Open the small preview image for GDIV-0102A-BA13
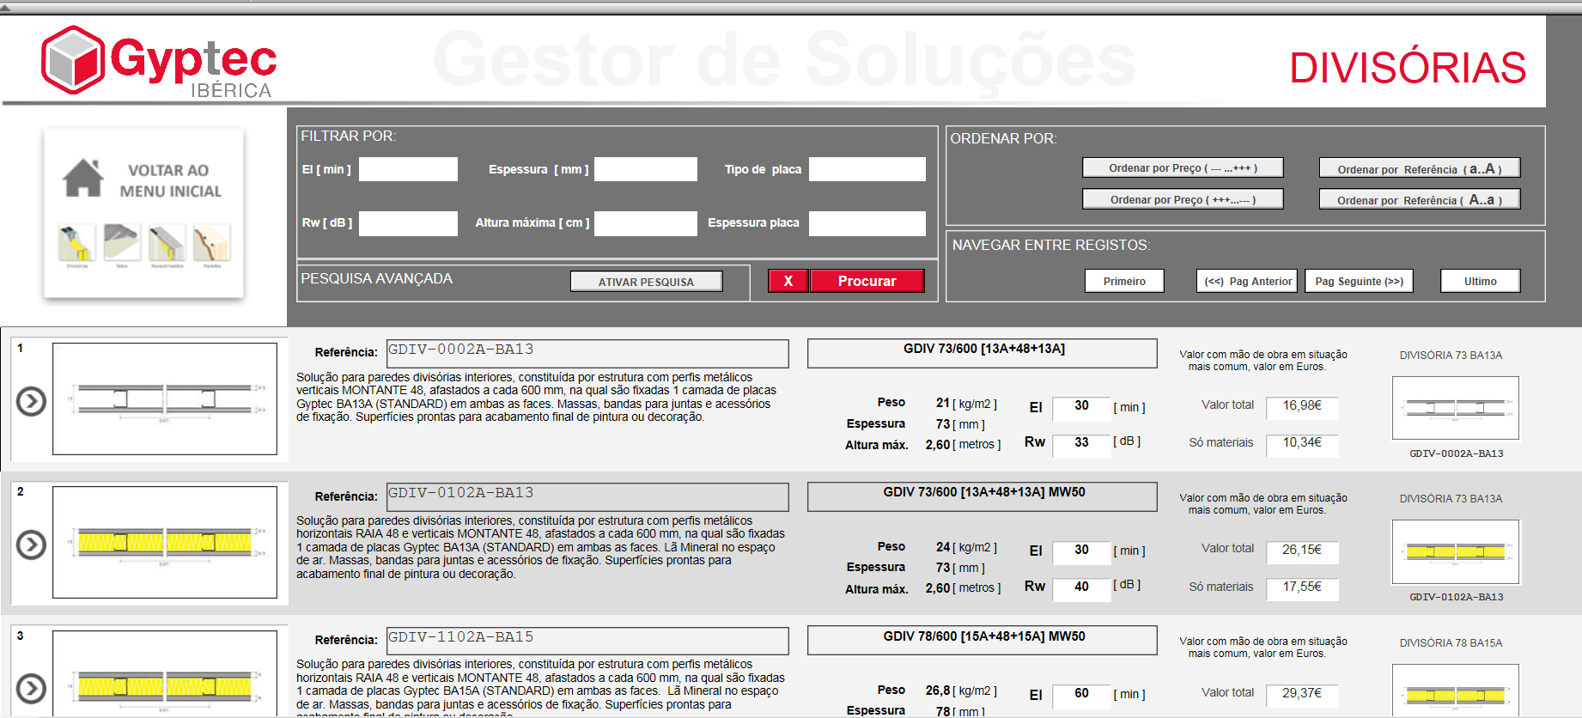 pos(1456,551)
